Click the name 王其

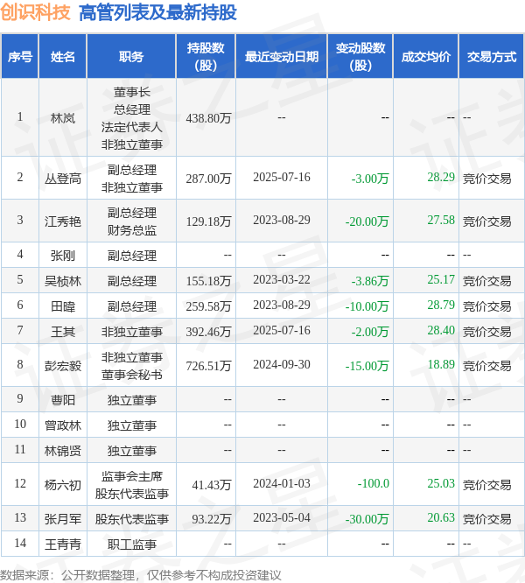pos(63,331)
